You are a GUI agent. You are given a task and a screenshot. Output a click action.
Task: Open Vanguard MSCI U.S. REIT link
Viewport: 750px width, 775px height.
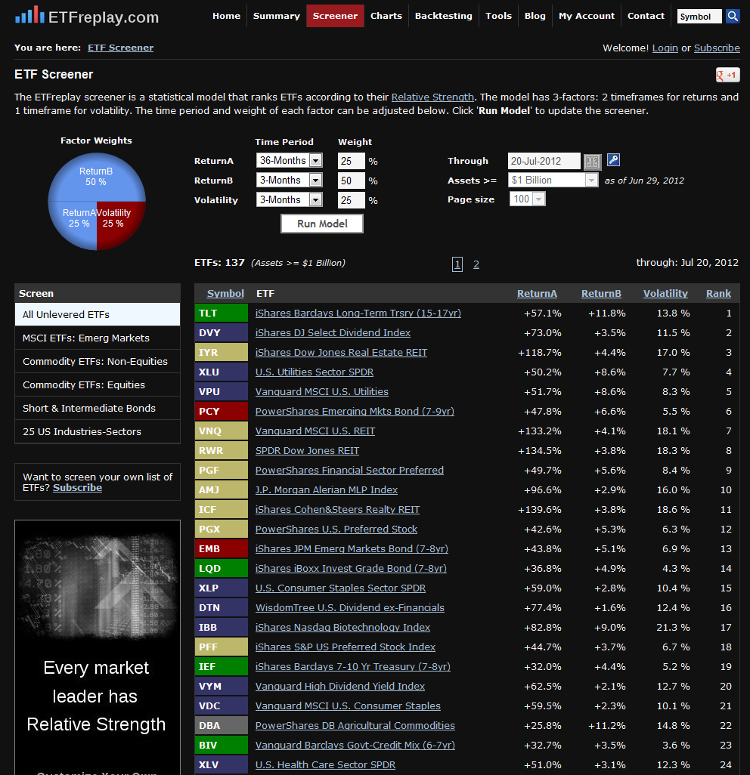pos(315,431)
